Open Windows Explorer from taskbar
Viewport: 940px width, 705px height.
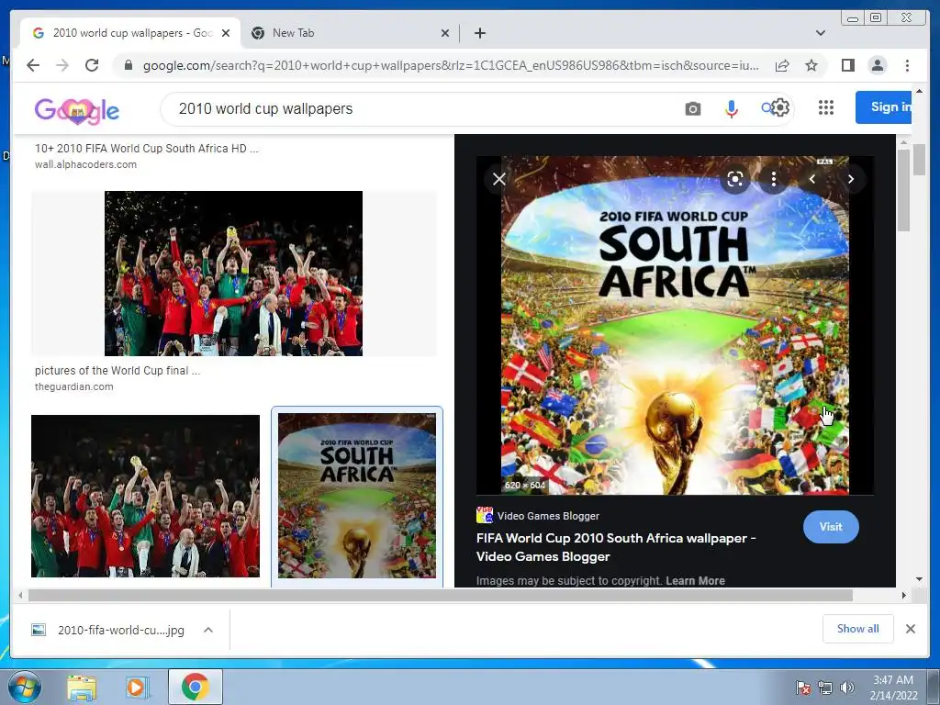(82, 688)
